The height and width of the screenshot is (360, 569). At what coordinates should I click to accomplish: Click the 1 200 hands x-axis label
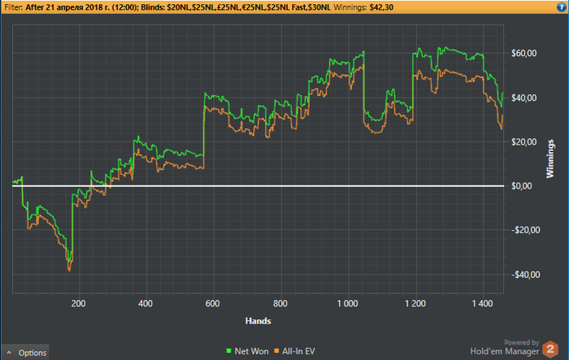click(415, 303)
